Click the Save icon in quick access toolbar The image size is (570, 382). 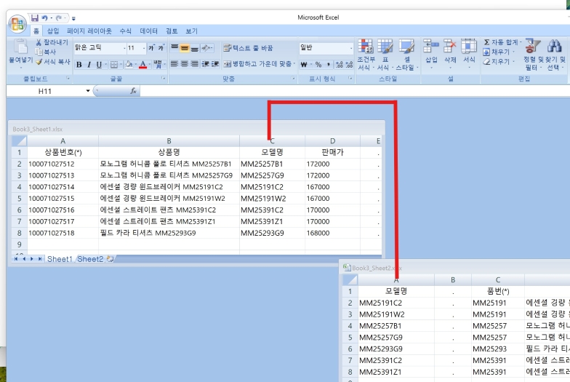(x=35, y=17)
